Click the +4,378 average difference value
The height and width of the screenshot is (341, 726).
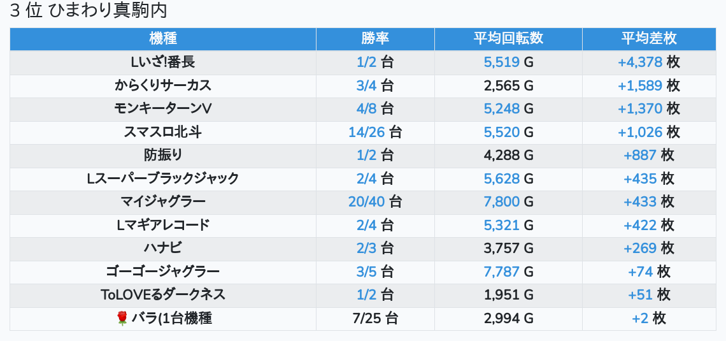click(640, 62)
